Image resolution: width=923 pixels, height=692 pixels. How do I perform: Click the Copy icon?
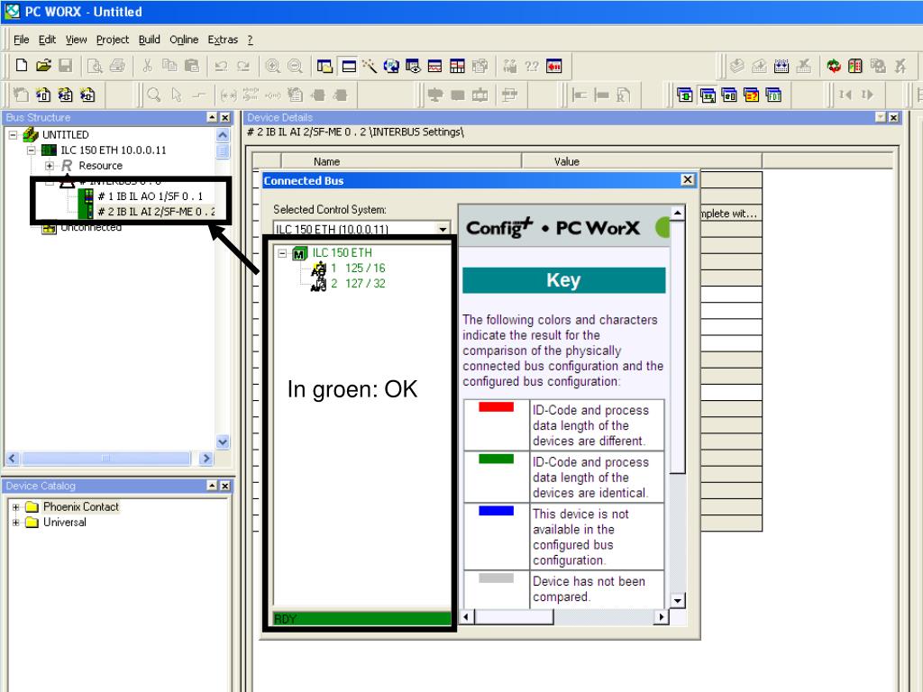coord(169,65)
